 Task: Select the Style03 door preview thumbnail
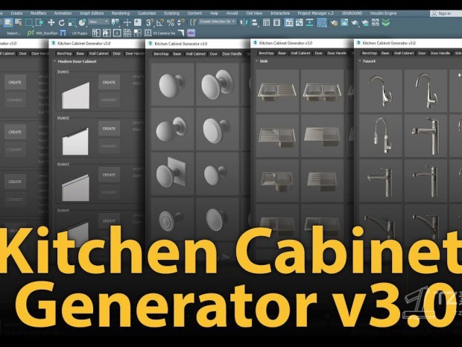[x=75, y=188]
